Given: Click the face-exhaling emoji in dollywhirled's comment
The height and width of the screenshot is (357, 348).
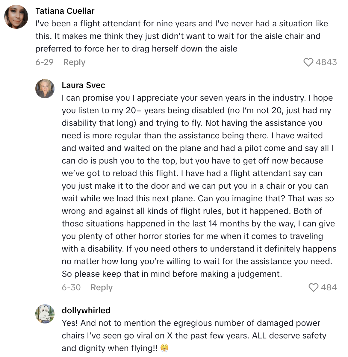Looking at the screenshot, I should click(x=164, y=348).
